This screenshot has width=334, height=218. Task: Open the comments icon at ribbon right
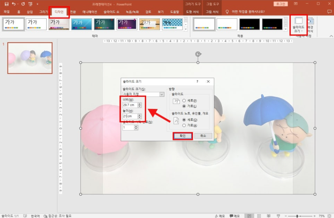[x=329, y=12]
